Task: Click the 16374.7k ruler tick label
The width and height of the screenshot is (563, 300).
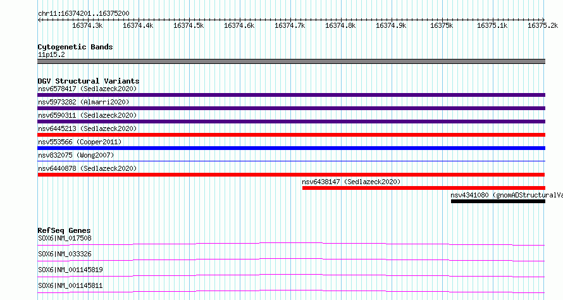Action: pos(290,25)
